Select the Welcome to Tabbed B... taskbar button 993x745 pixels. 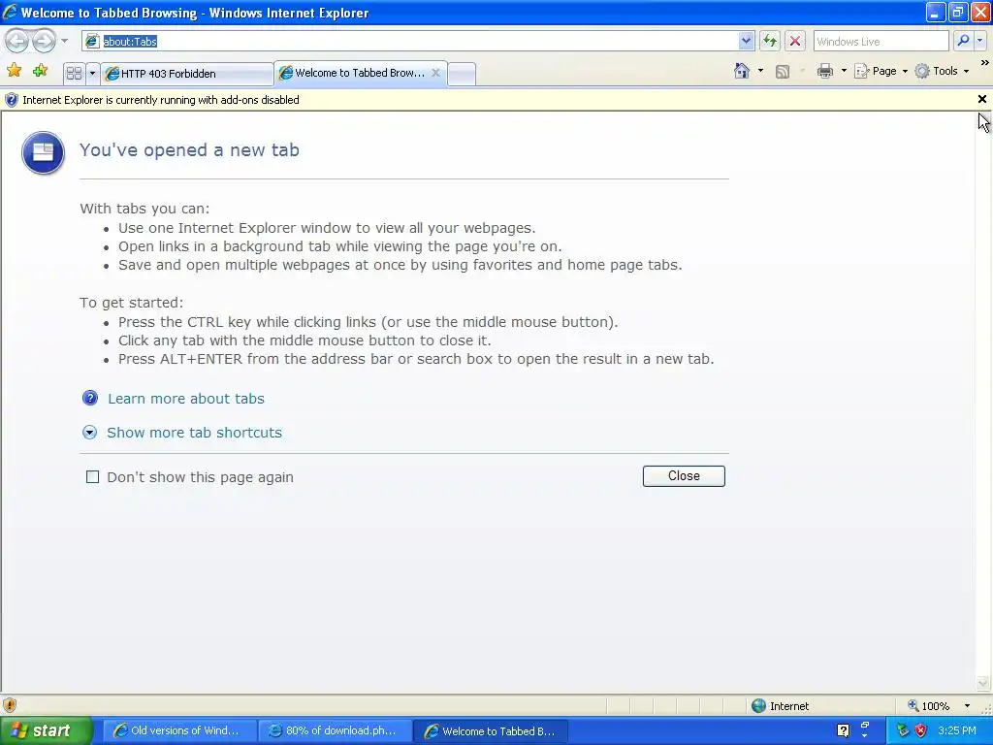point(491,731)
